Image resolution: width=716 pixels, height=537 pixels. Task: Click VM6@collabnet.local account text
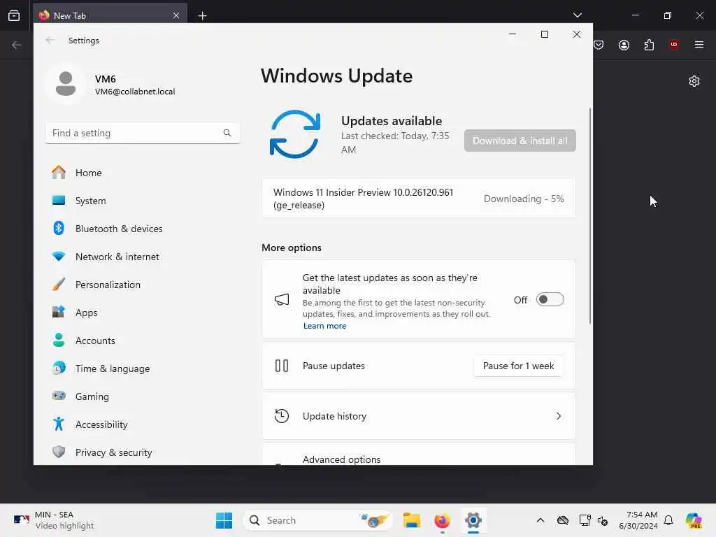pyautogui.click(x=135, y=92)
